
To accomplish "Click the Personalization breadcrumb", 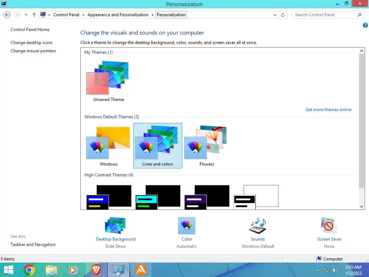I will click(171, 14).
